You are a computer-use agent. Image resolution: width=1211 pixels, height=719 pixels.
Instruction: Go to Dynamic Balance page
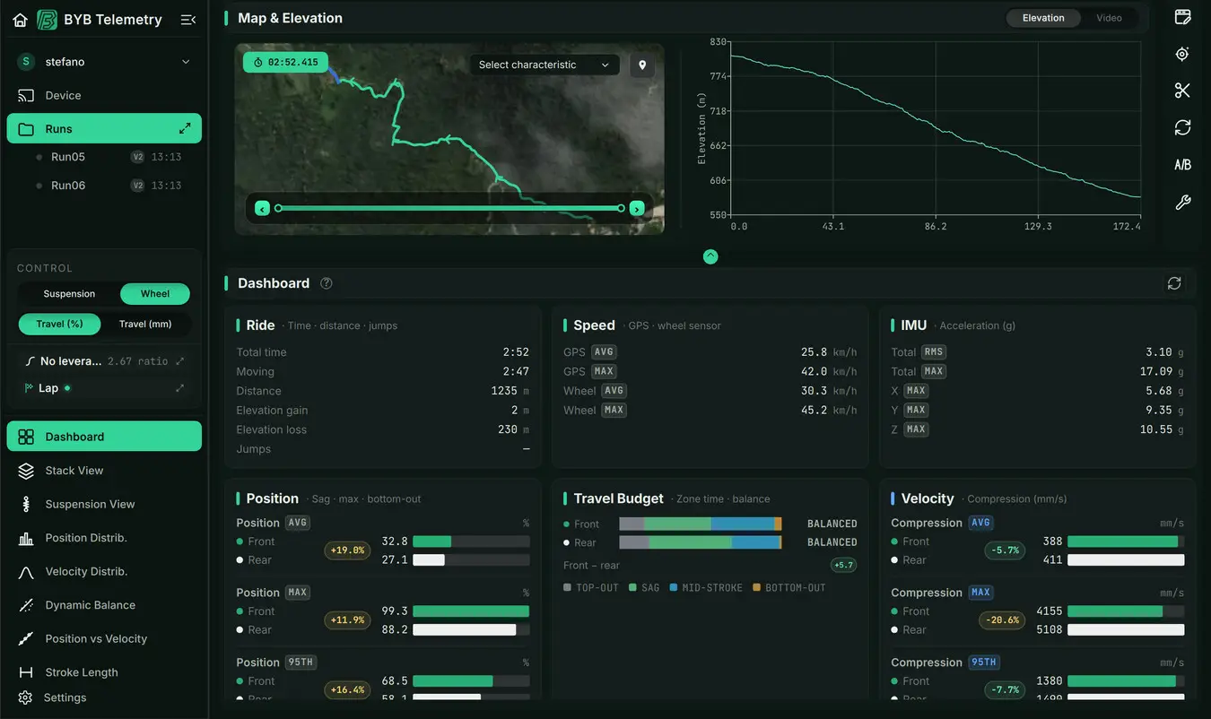[x=104, y=605]
